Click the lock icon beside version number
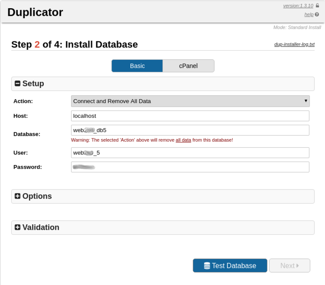This screenshot has width=325, height=285. point(317,6)
